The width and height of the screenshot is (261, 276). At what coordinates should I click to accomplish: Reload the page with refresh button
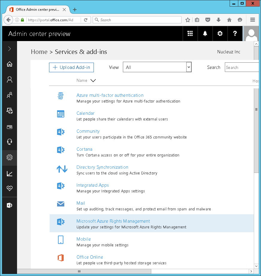pos(86,20)
